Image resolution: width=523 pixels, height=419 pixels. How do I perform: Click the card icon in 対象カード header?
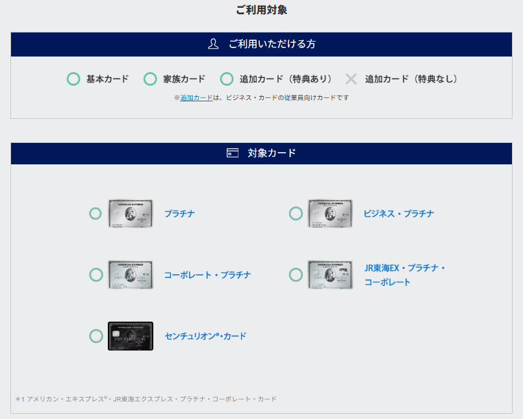tap(233, 153)
